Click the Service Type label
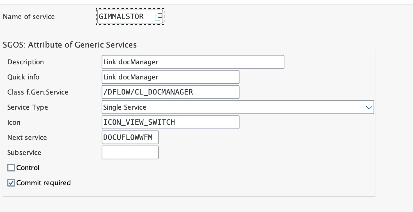413x212 pixels. pos(28,107)
